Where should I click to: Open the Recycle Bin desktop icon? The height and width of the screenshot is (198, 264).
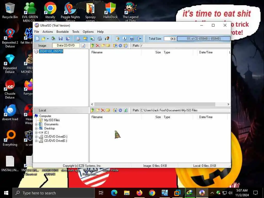(10, 10)
